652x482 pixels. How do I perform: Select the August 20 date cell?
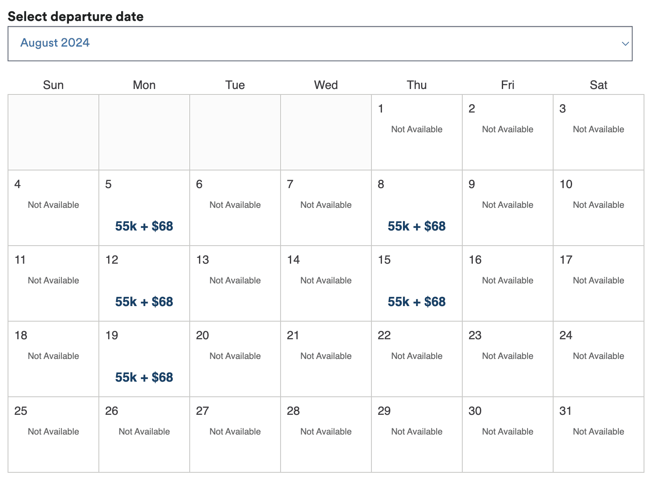235,359
